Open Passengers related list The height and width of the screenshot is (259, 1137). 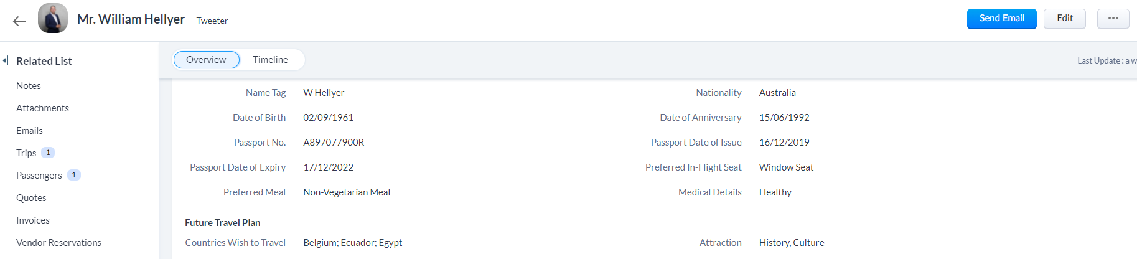[x=39, y=176]
